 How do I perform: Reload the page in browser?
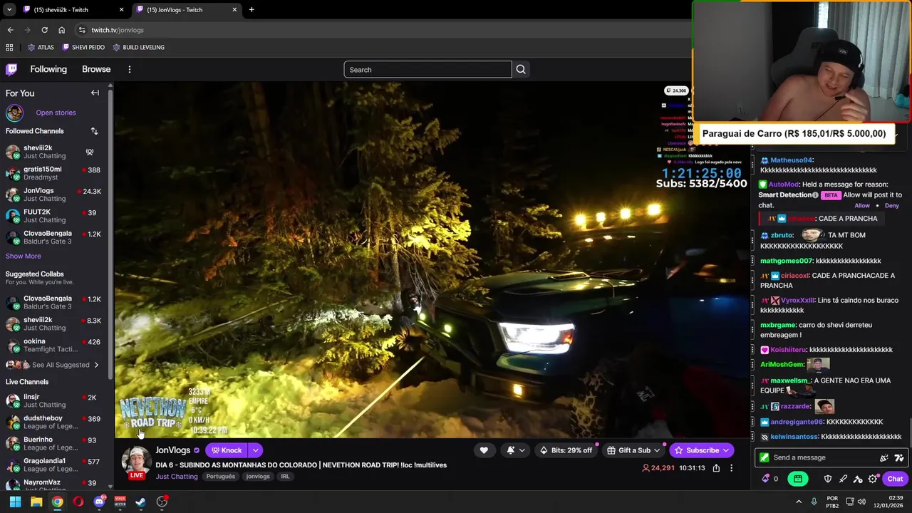tap(44, 30)
